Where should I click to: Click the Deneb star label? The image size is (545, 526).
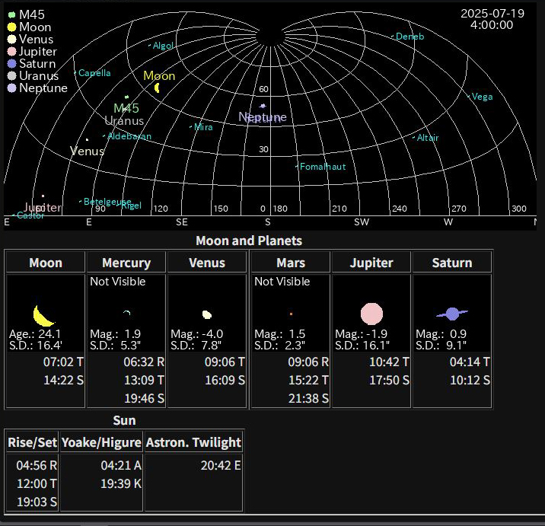tap(410, 36)
